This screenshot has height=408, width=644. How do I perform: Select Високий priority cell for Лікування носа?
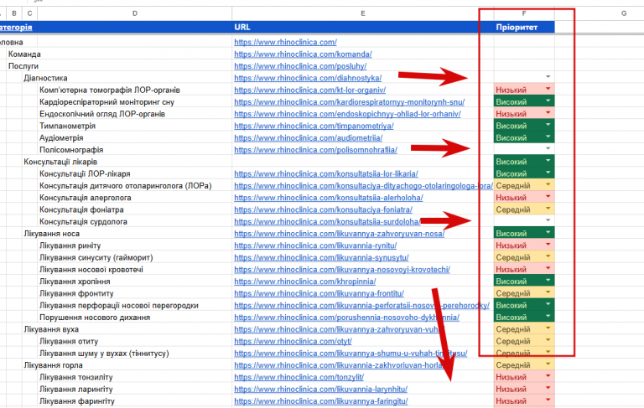(523, 234)
